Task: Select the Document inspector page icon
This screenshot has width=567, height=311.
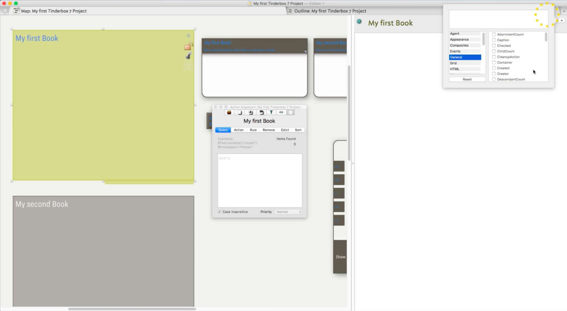Action: click(240, 112)
